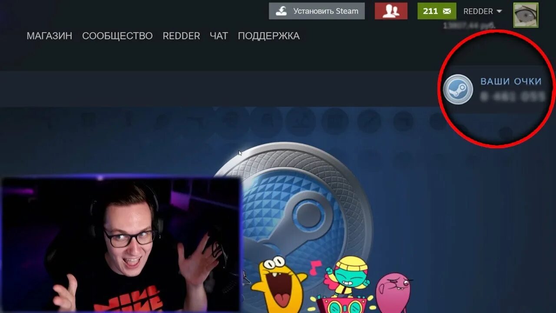Open the 211 notifications envelope button

point(437,11)
